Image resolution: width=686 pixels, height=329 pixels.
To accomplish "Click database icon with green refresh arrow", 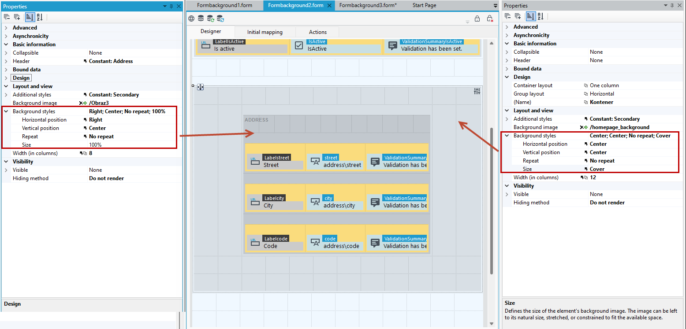I will pyautogui.click(x=211, y=18).
